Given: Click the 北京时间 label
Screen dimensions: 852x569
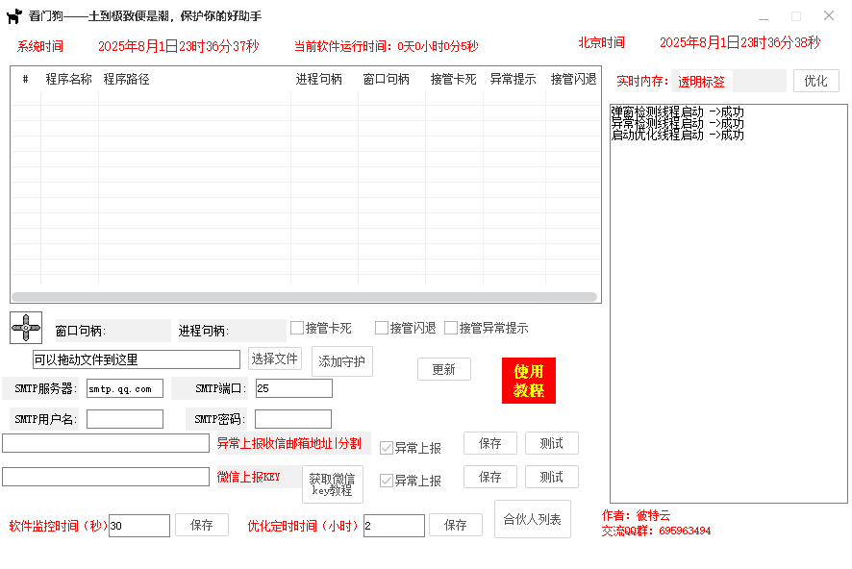Looking at the screenshot, I should point(602,42).
